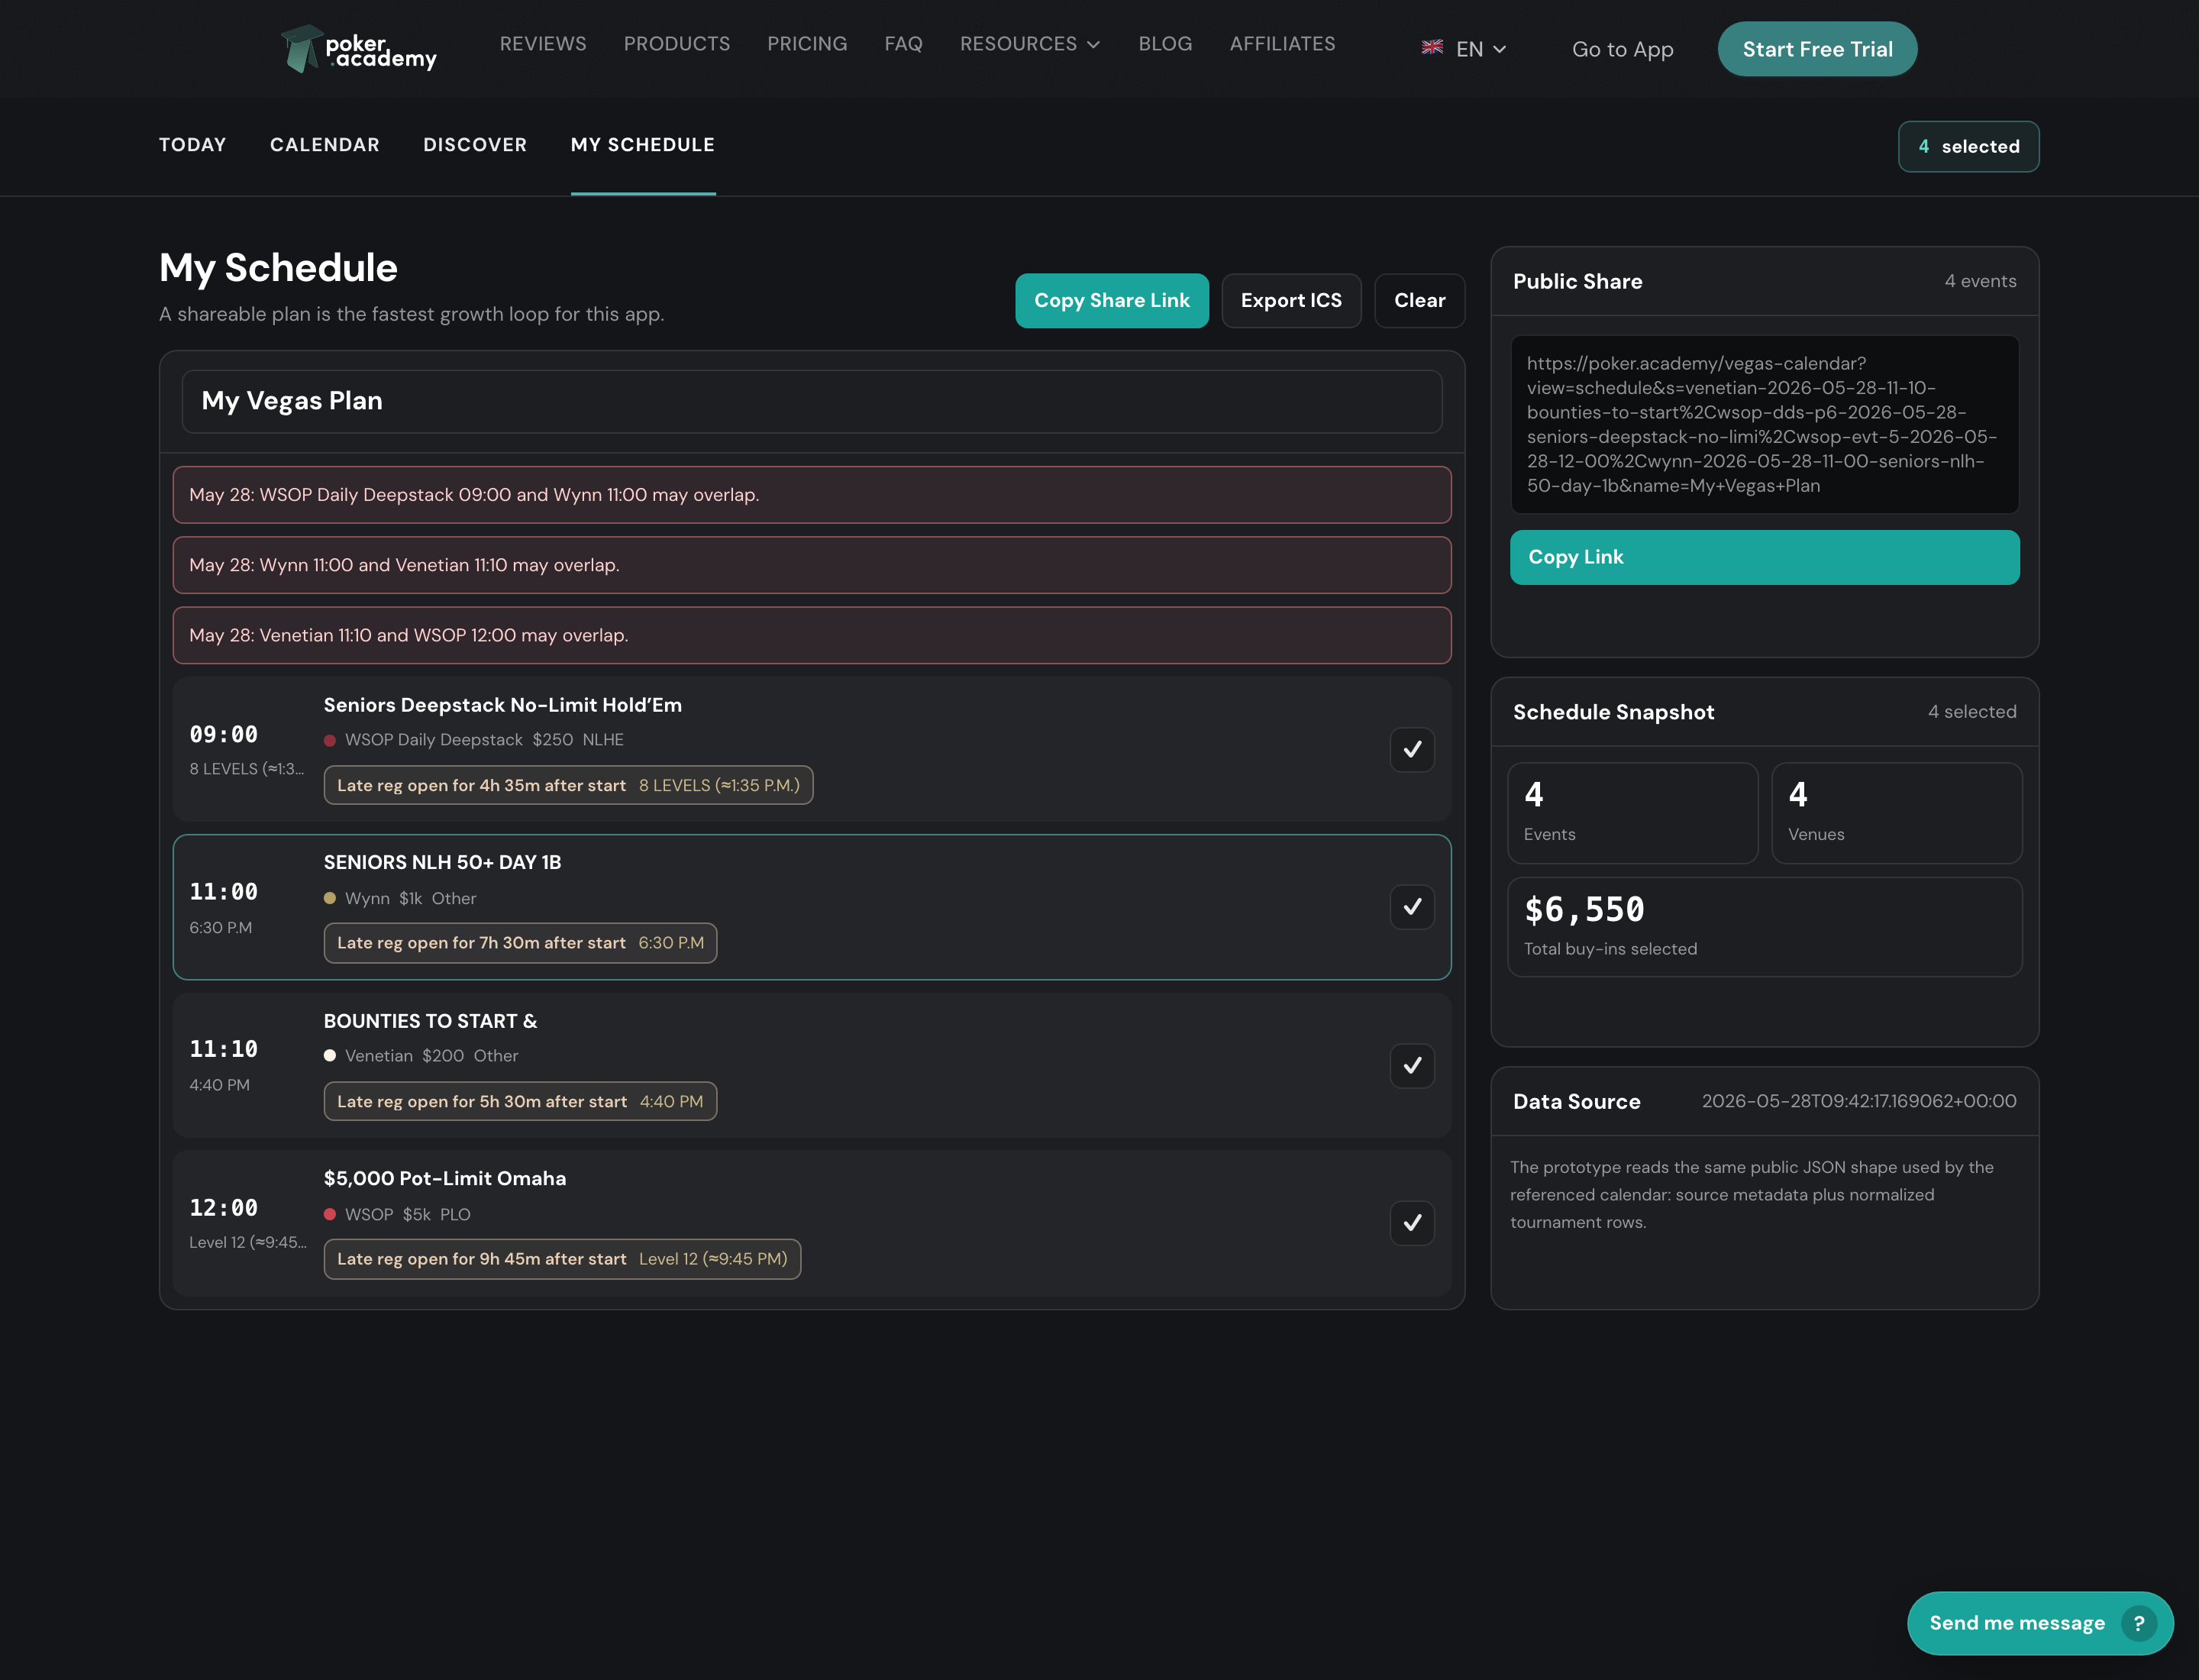Switch to the CALENDAR tab

[325, 145]
